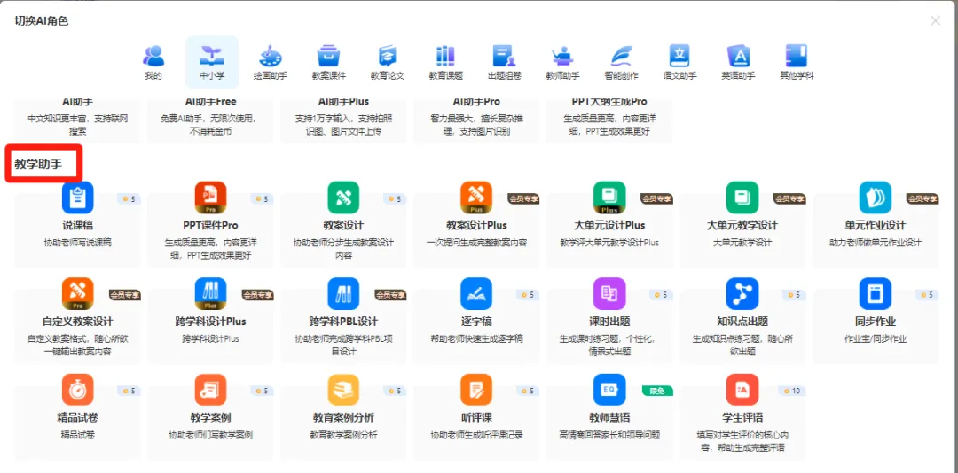Image resolution: width=958 pixels, height=473 pixels.
Task: Switch to the 绘画助手 tab
Action: (x=271, y=63)
